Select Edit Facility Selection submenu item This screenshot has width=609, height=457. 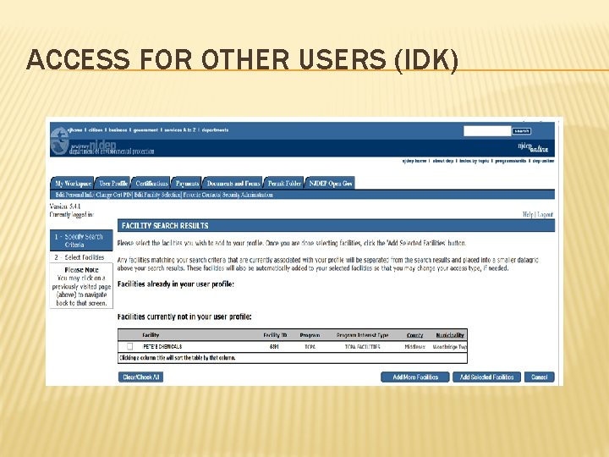157,195
